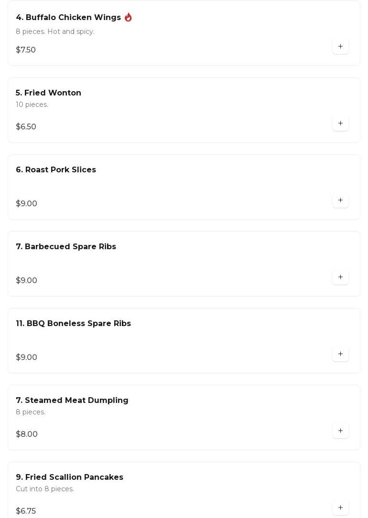Open the Fried Wonton item title

pos(48,93)
